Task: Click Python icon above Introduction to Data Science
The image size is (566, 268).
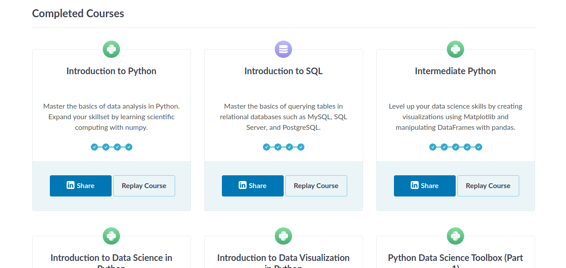Action: [112, 236]
